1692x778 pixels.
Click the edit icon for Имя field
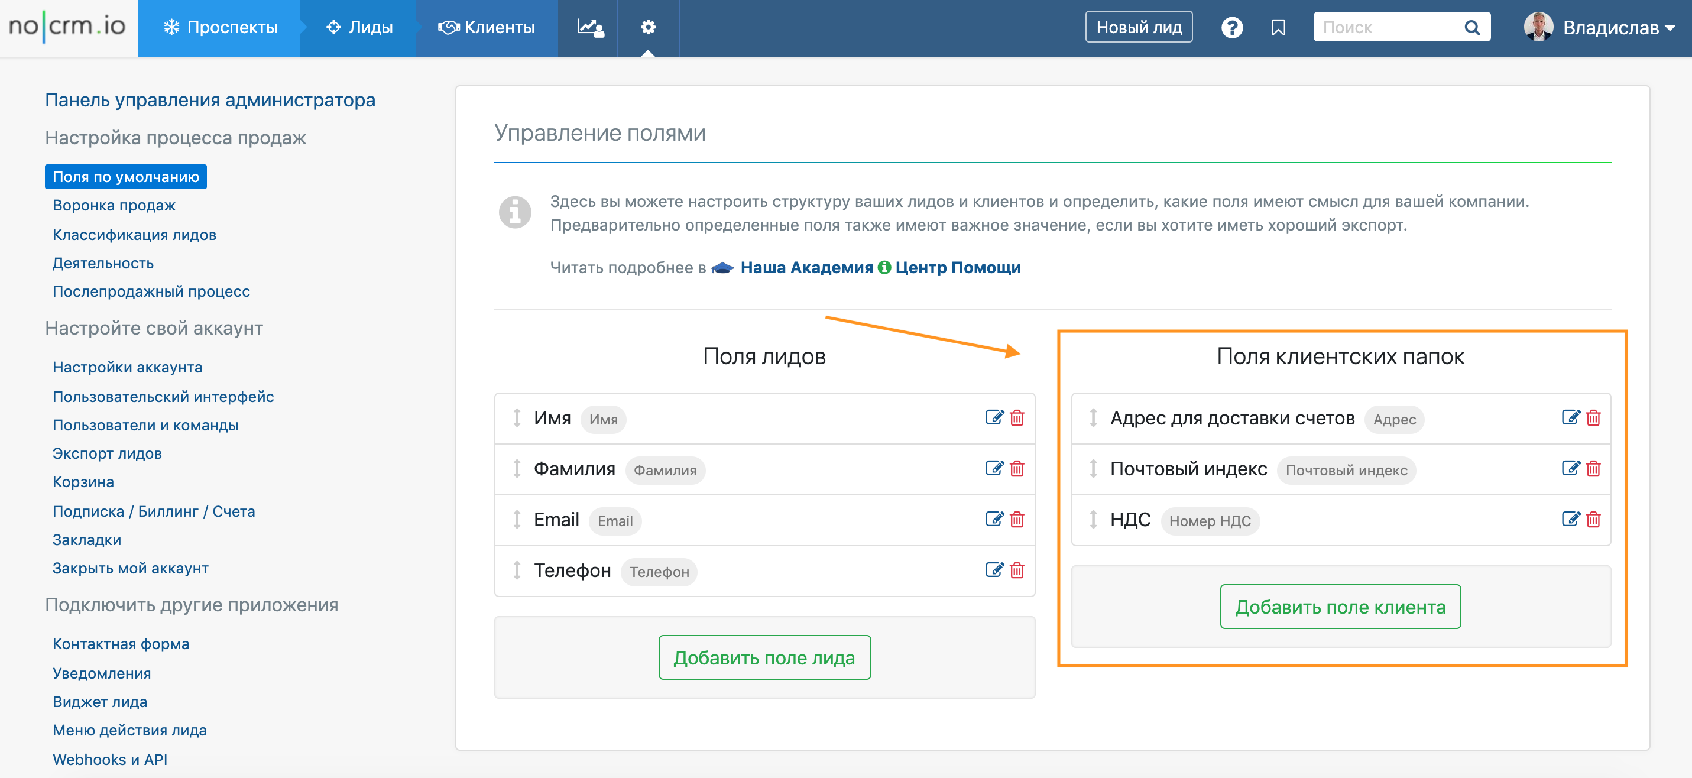(x=994, y=418)
